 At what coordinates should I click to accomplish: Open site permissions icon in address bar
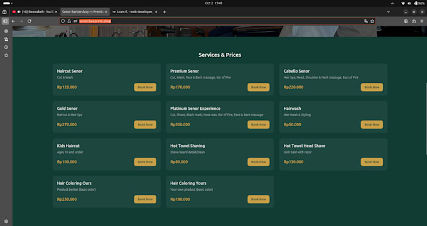coord(75,21)
